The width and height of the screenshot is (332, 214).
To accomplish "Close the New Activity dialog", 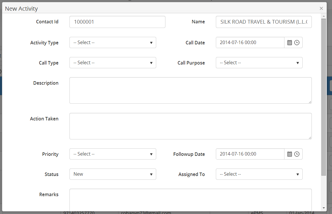I will (x=321, y=9).
